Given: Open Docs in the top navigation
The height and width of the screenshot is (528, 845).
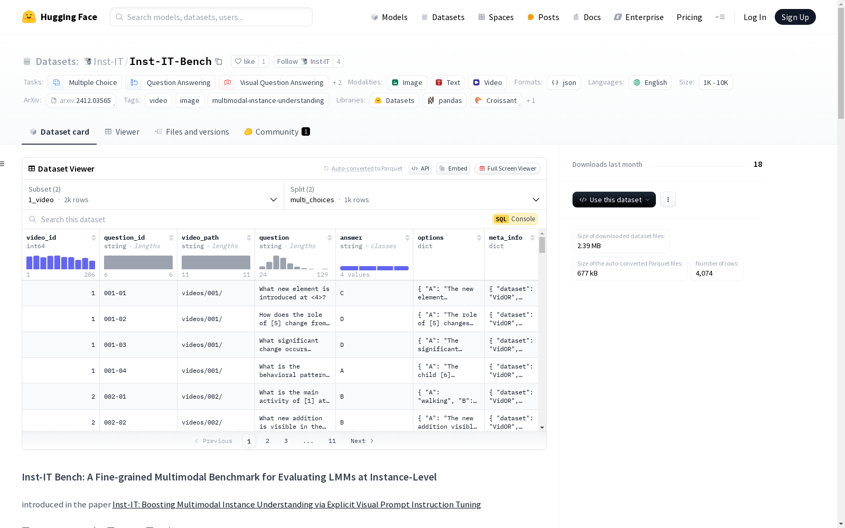Looking at the screenshot, I should [x=587, y=17].
